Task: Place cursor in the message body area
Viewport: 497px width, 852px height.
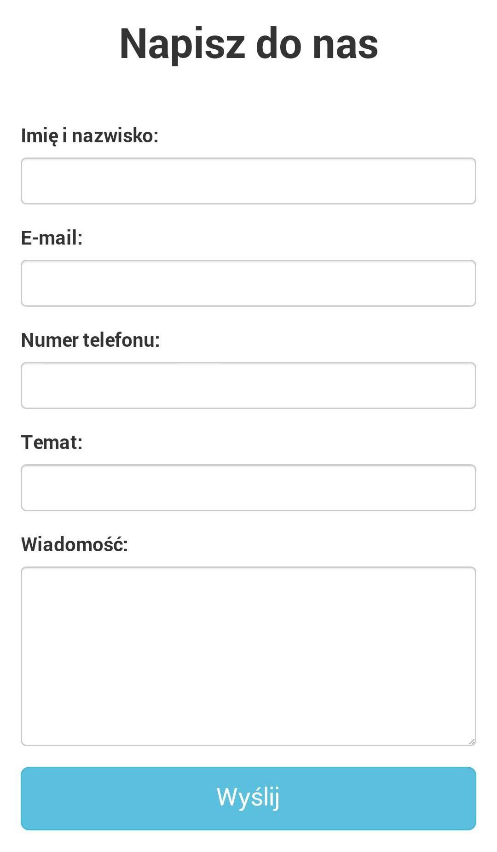Action: click(248, 656)
